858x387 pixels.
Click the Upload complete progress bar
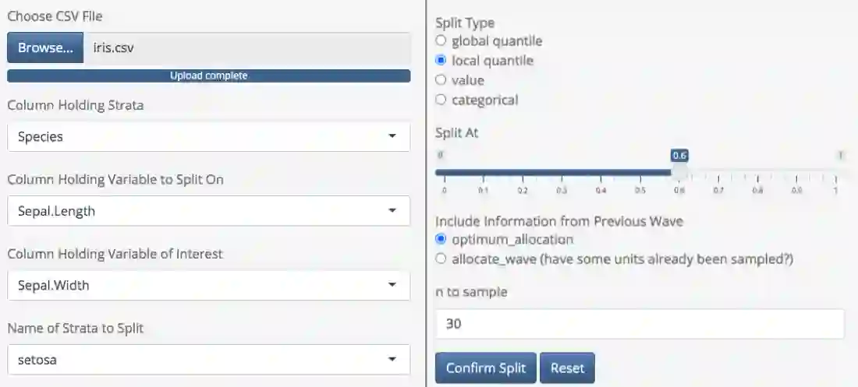point(208,76)
